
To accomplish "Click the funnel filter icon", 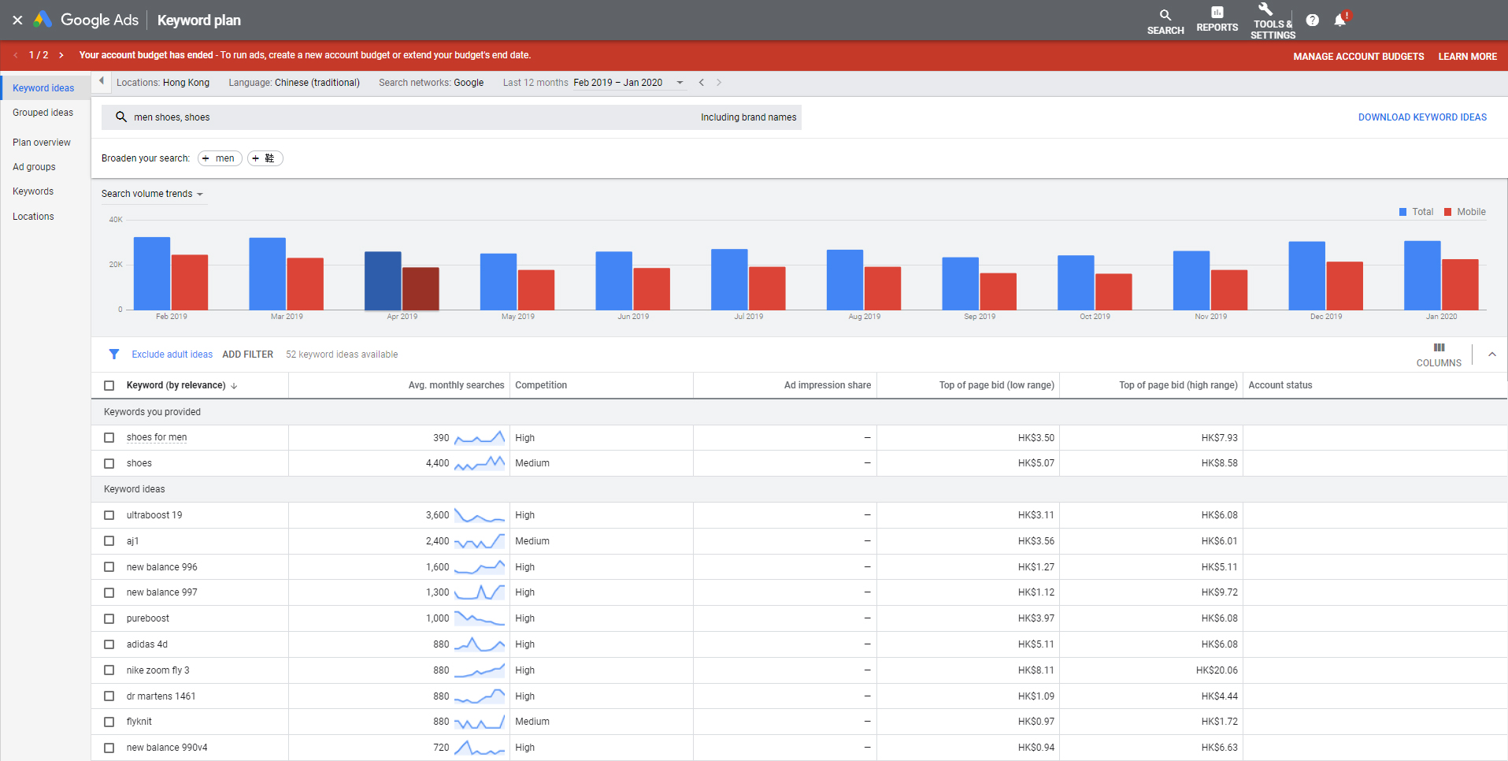I will pos(114,355).
